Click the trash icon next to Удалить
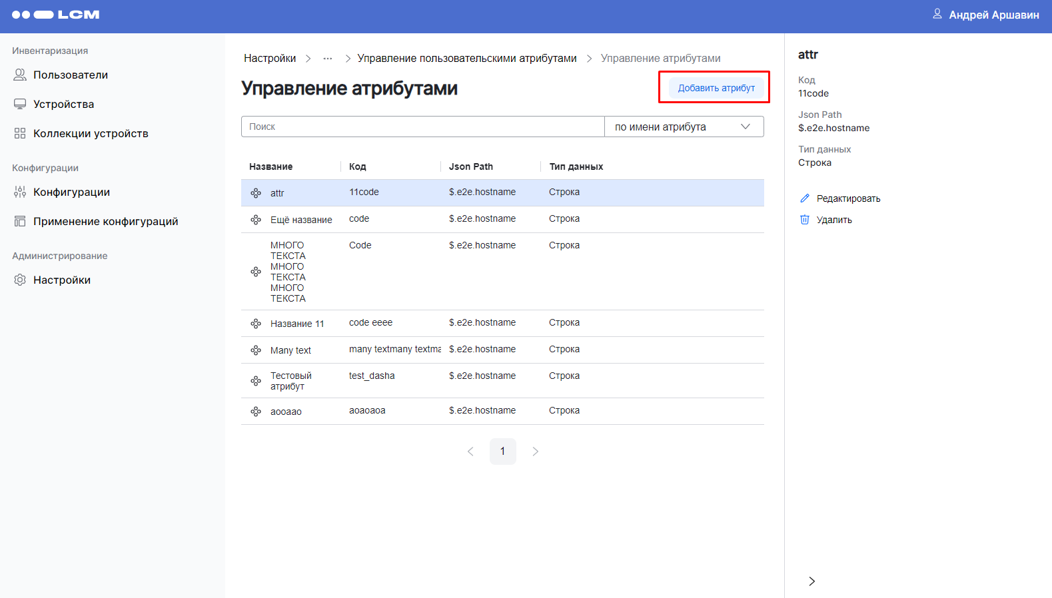1052x598 pixels. click(805, 220)
